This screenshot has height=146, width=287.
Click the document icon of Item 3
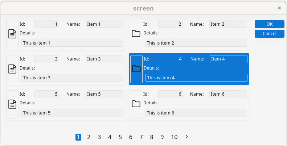click(x=12, y=69)
